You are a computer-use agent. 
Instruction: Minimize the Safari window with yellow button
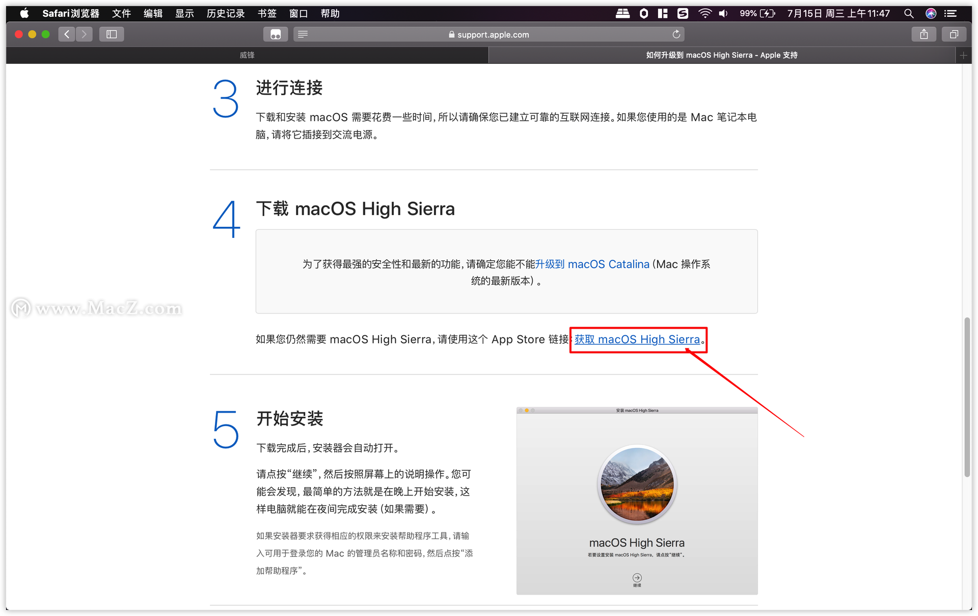click(x=32, y=34)
